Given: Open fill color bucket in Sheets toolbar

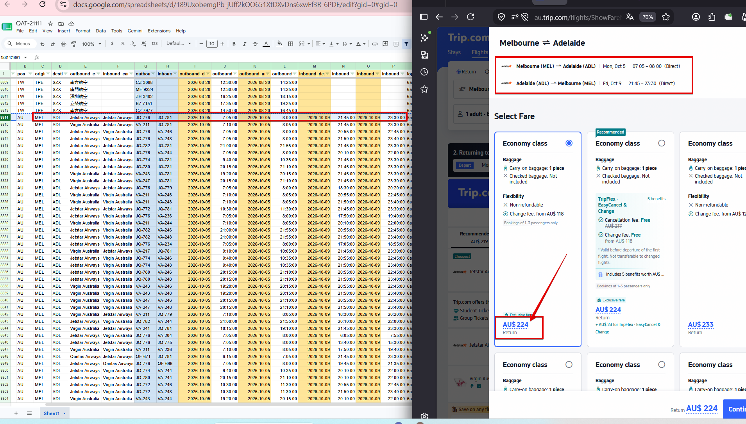Looking at the screenshot, I should (280, 44).
